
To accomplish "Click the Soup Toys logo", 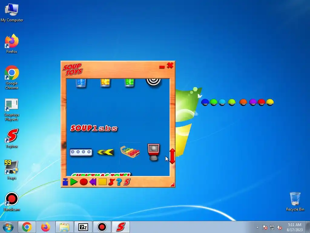I will tap(73, 69).
